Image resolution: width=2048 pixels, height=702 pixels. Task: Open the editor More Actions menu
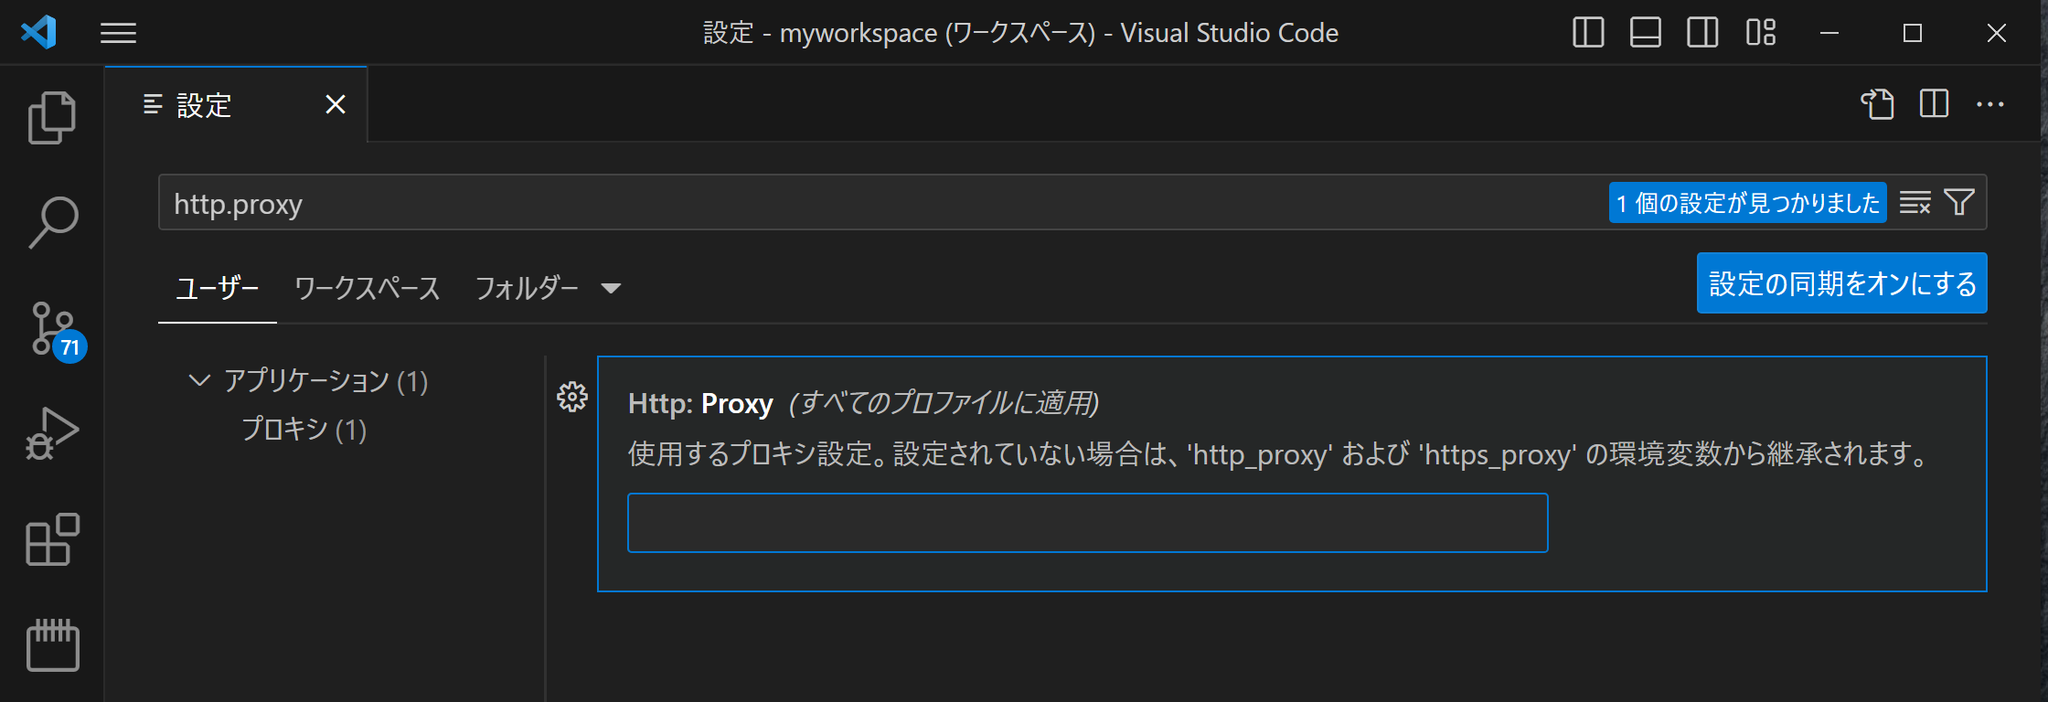[x=1990, y=104]
